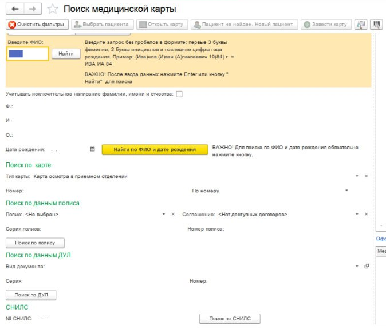This screenshot has height=329, width=386.
Task: Click Найти по ФИО и дате рождения
Action: click(155, 149)
